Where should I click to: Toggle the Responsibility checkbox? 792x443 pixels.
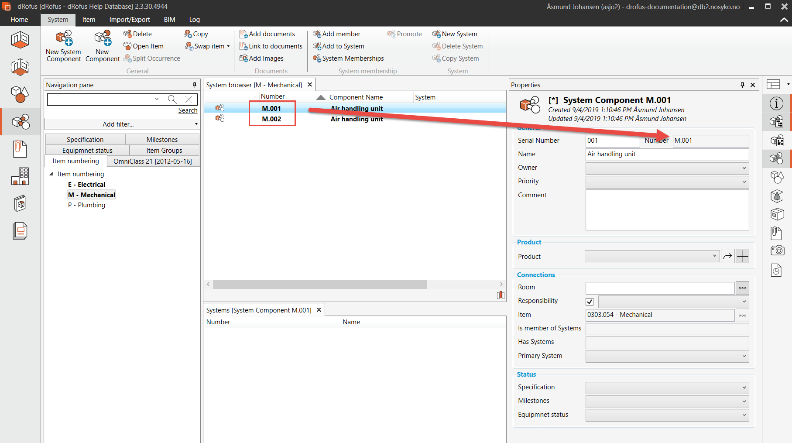click(590, 302)
